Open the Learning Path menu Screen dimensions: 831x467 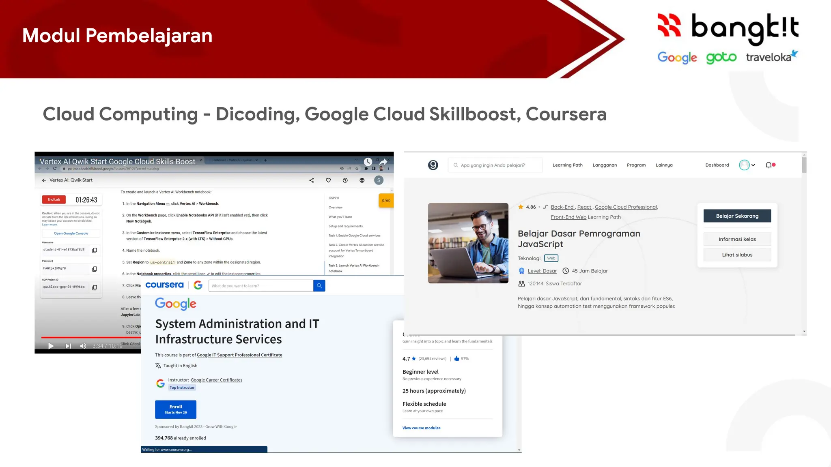click(x=567, y=165)
